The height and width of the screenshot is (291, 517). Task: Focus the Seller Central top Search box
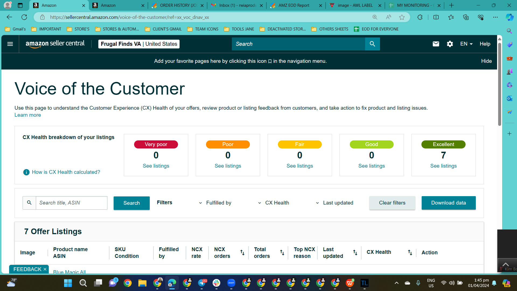pyautogui.click(x=298, y=44)
